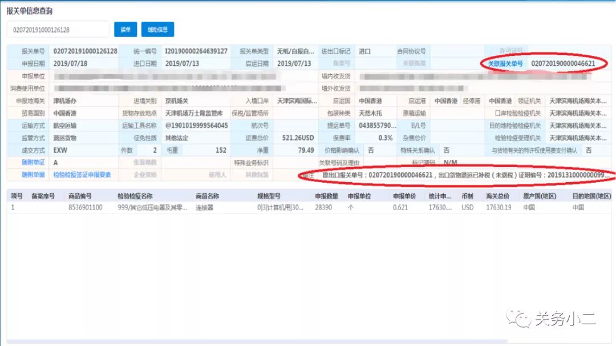Screen dimensions: 616x346
Task: Click the 件数 value 2
Action: coord(155,150)
